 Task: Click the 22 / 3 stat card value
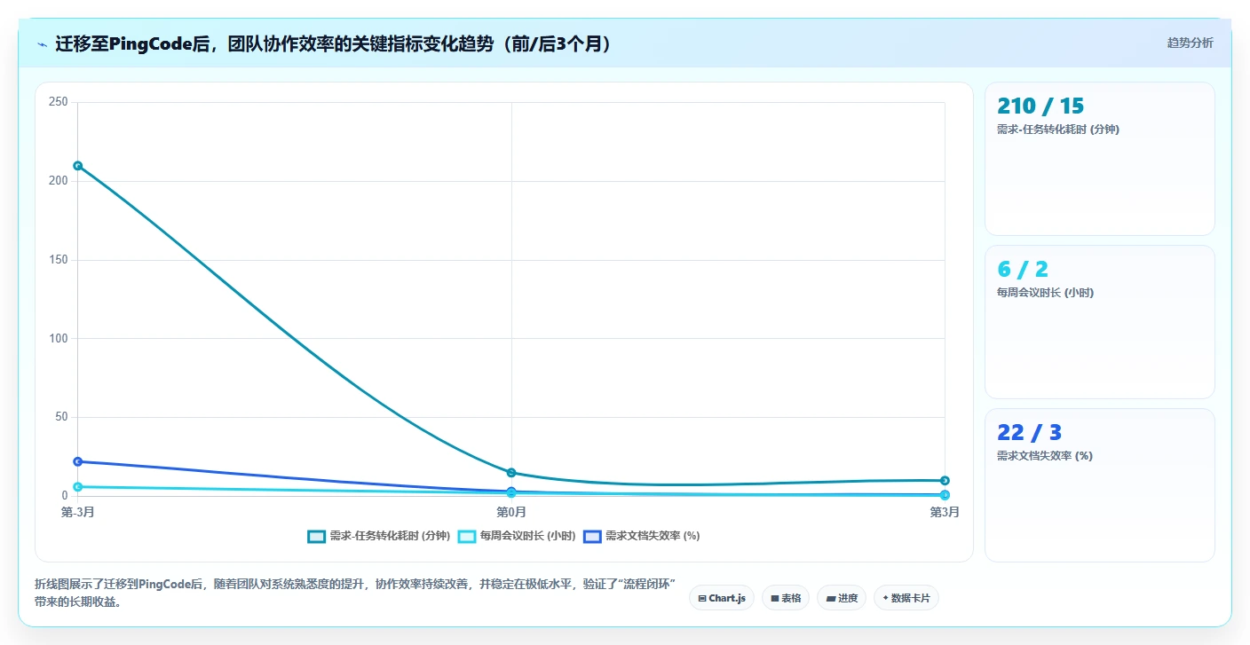pyautogui.click(x=1029, y=433)
